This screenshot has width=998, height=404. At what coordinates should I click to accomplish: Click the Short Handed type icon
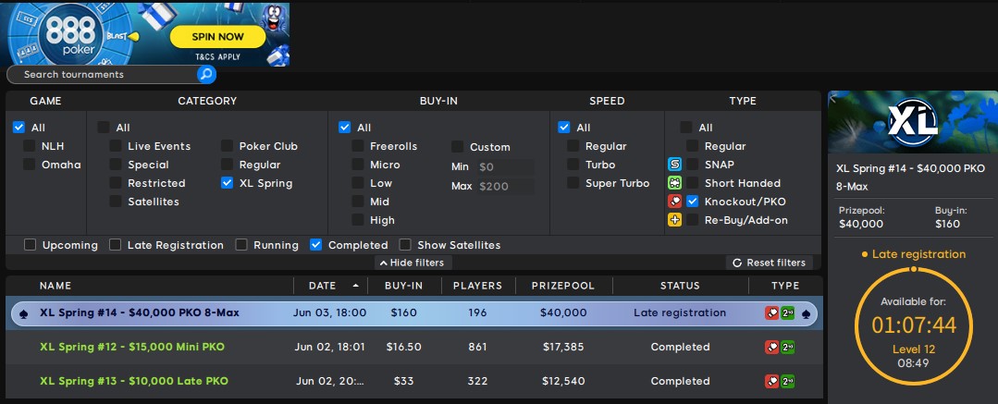click(675, 183)
